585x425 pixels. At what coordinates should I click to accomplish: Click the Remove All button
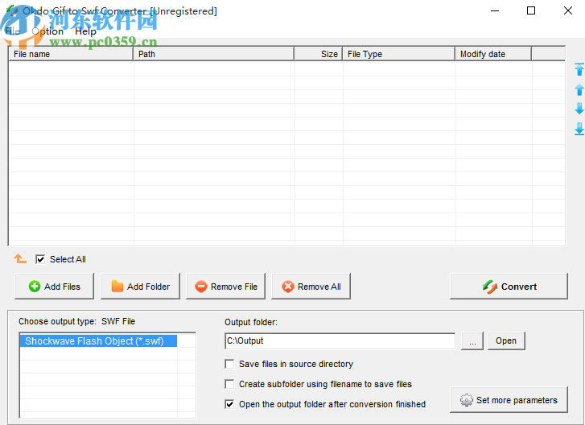click(311, 287)
